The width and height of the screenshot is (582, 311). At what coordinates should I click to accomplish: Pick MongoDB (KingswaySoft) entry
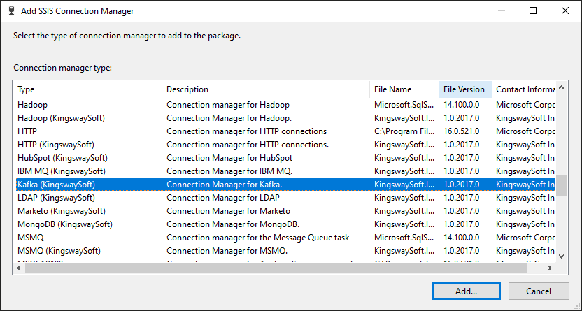click(285, 224)
